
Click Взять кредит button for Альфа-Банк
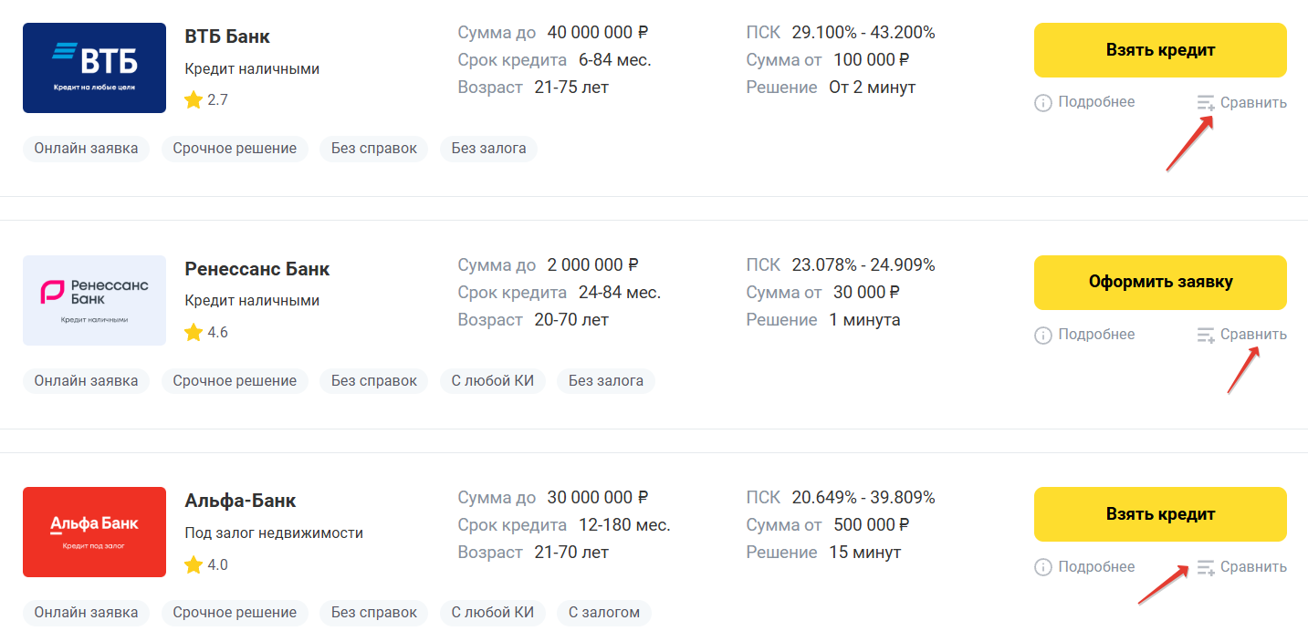click(x=1160, y=514)
